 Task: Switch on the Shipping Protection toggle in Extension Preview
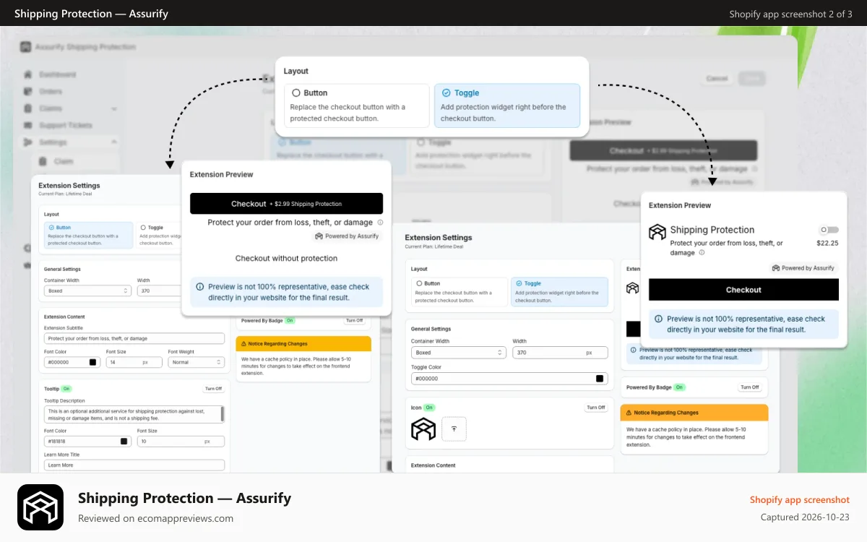point(829,230)
